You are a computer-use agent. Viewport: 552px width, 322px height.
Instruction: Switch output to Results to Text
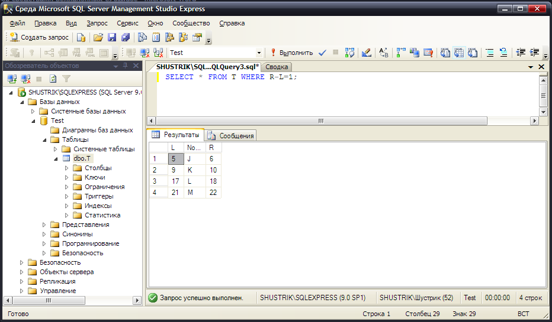445,53
